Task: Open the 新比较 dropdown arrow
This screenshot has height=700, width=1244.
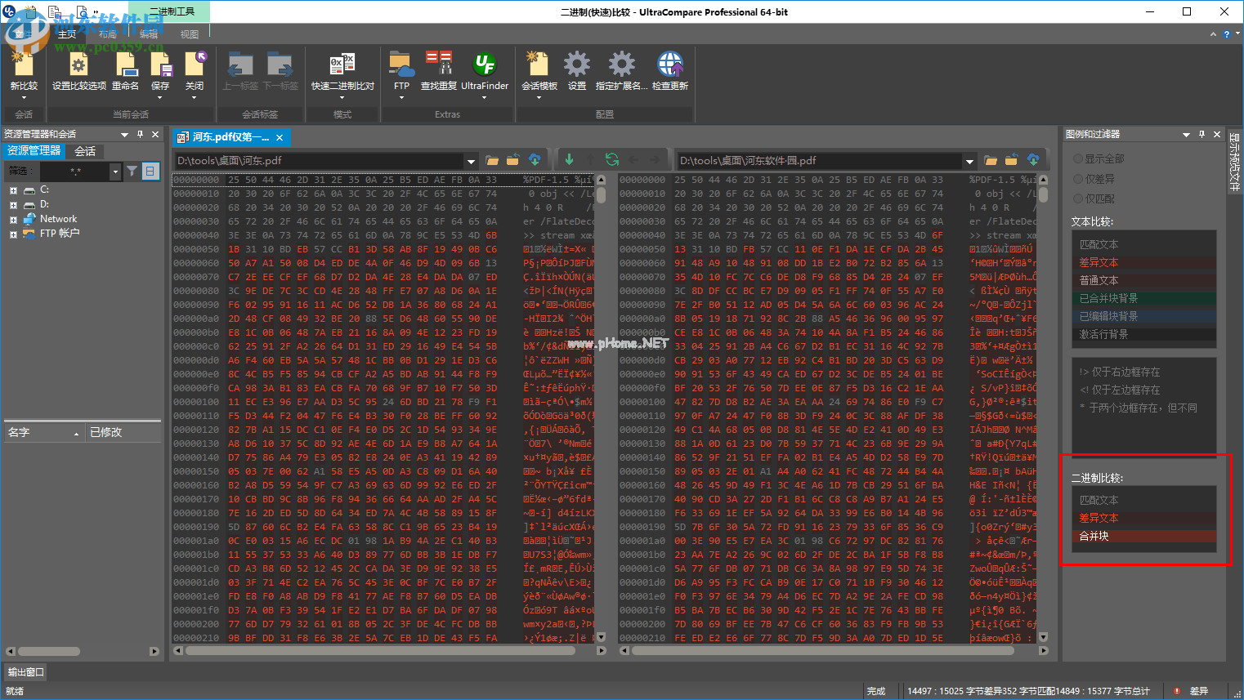Action: tap(24, 98)
